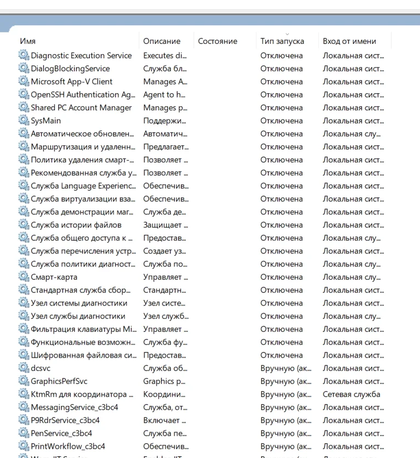Select the GraphicsPerfSvc gear icon

[x=24, y=381]
